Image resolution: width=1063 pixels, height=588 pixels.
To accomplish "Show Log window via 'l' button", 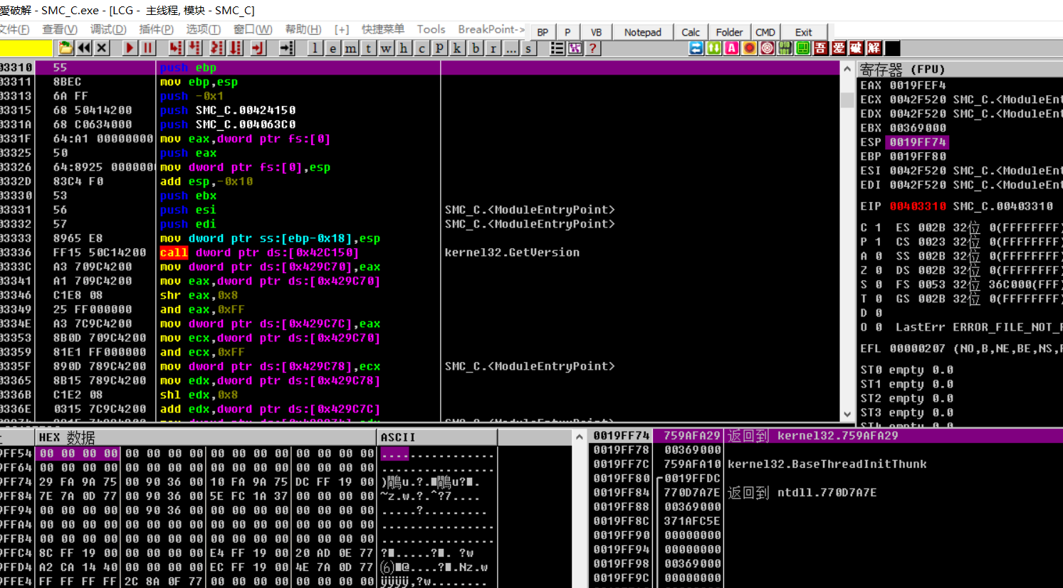I will [315, 48].
